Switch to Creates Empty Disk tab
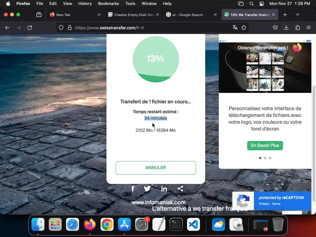 133,15
